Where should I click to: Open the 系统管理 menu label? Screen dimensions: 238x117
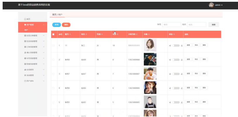click(x=30, y=75)
